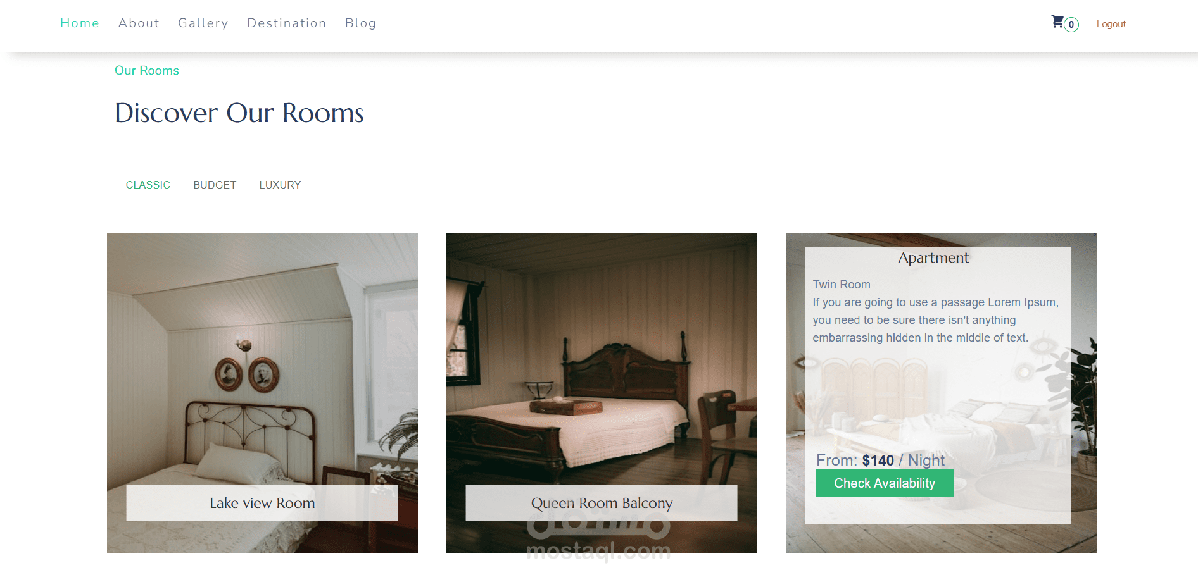Click the Twin Room description text
Screen dimensions: 1198x575
(842, 285)
